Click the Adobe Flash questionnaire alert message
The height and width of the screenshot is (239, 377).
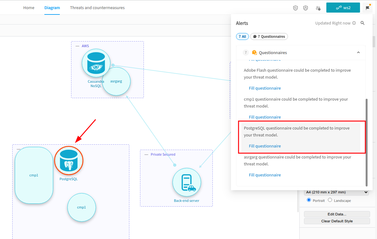pyautogui.click(x=297, y=74)
